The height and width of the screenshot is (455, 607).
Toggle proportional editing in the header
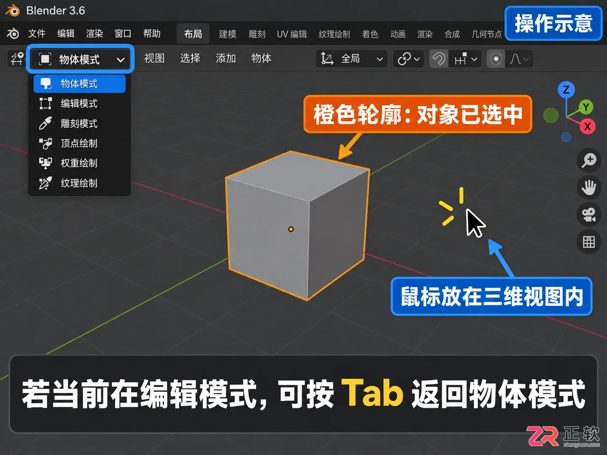tap(496, 59)
